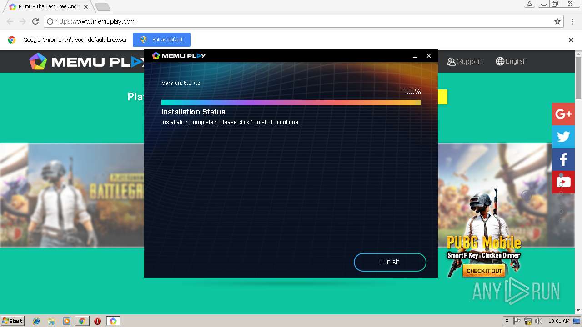
Task: Minimize the Chrome window
Action: (x=543, y=4)
